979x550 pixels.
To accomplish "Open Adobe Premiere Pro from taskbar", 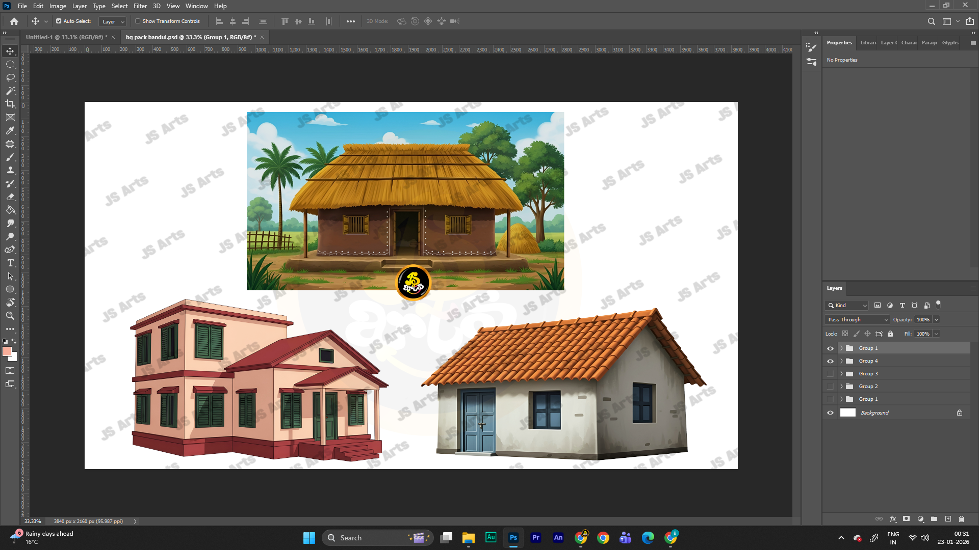I will click(x=535, y=538).
